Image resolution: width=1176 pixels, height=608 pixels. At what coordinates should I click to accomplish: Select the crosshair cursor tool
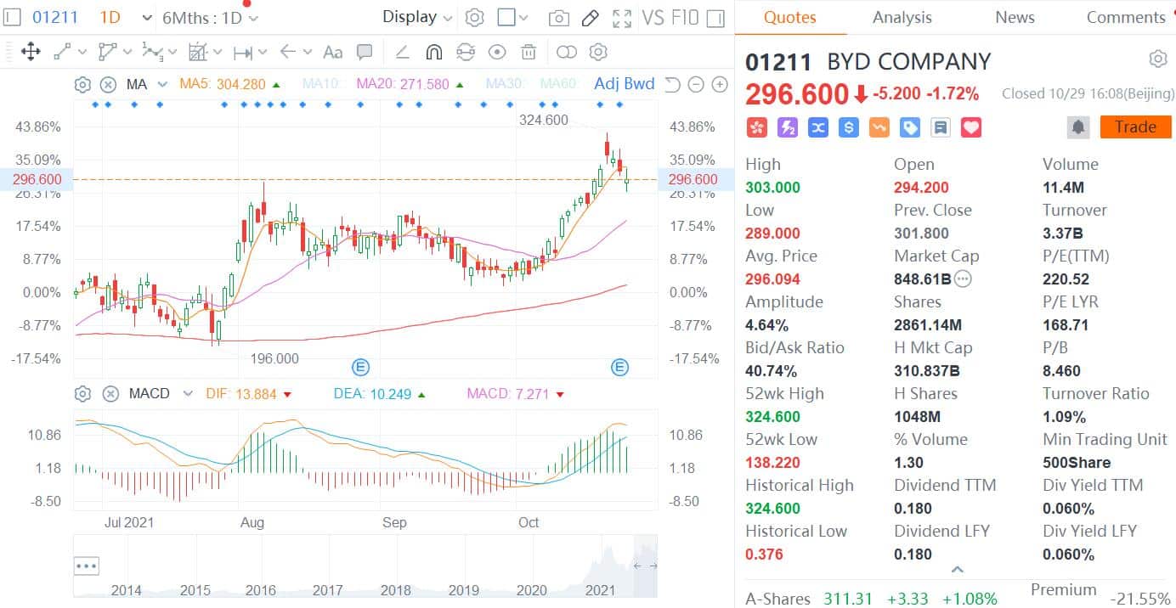[31, 52]
